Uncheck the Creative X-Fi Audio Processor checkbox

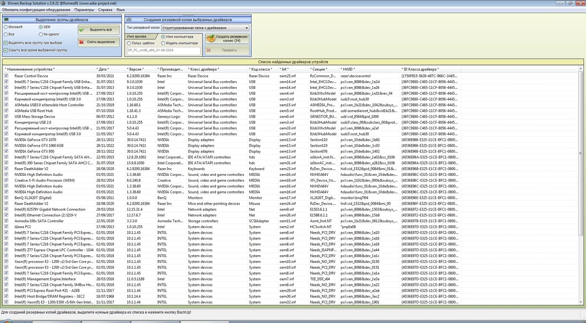click(6, 180)
